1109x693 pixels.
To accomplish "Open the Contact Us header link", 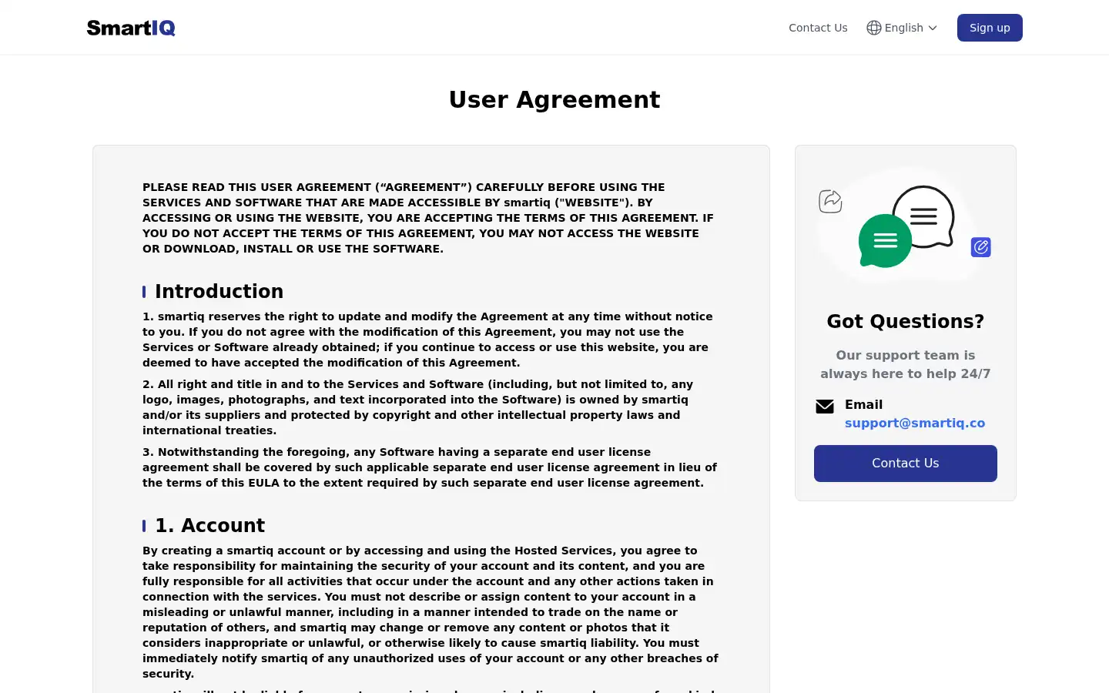I will point(818,28).
